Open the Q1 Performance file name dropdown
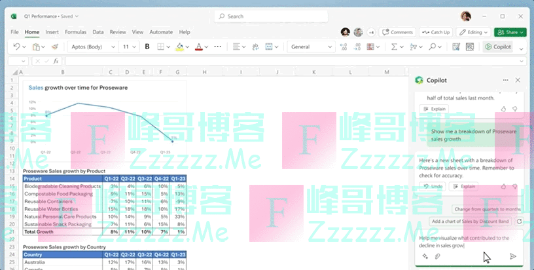Screen dimensions: 534x270 77,16
